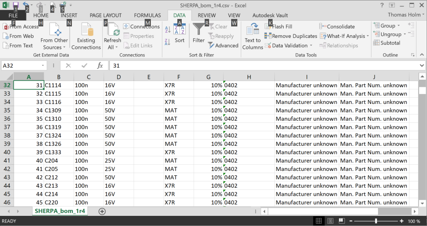Open Thomas Holm account dropdown
Image resolution: width=427 pixels, height=226 pixels.
(406, 15)
